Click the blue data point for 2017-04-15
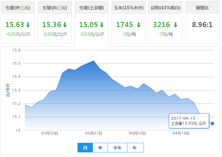The width and height of the screenshot is (222, 157). [x=212, y=123]
